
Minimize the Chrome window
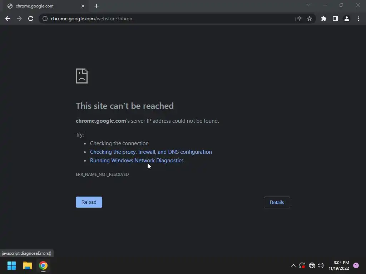point(325,5)
